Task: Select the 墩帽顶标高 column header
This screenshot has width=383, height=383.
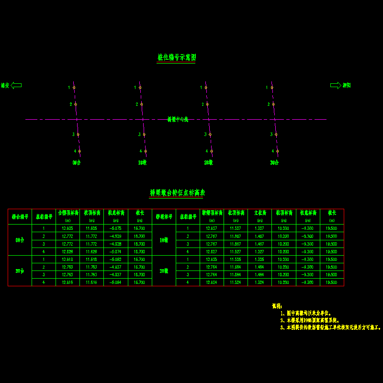Action: pos(212,213)
